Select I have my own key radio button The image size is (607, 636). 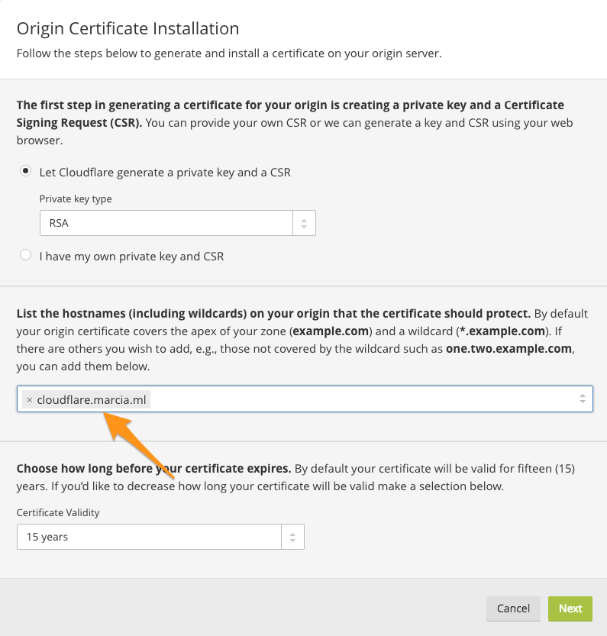click(26, 256)
